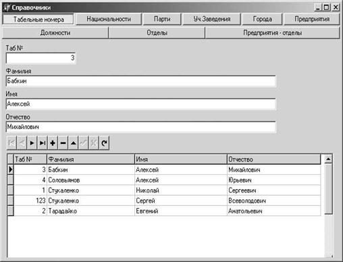This screenshot has width=343, height=262.
Task: Click the grid's scrollbar up arrow
Action: click(x=328, y=159)
